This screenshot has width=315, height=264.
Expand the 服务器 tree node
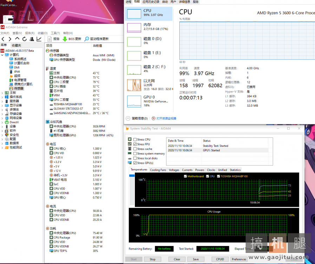coord(2,101)
